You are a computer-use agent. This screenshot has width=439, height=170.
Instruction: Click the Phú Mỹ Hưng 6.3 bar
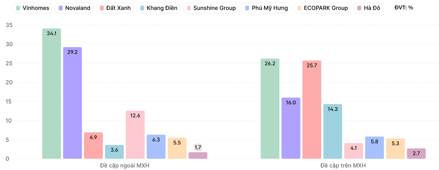click(x=156, y=147)
